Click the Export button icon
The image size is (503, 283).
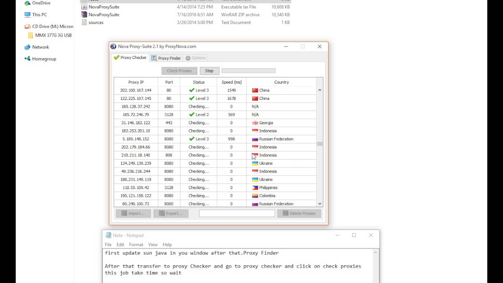(x=162, y=213)
